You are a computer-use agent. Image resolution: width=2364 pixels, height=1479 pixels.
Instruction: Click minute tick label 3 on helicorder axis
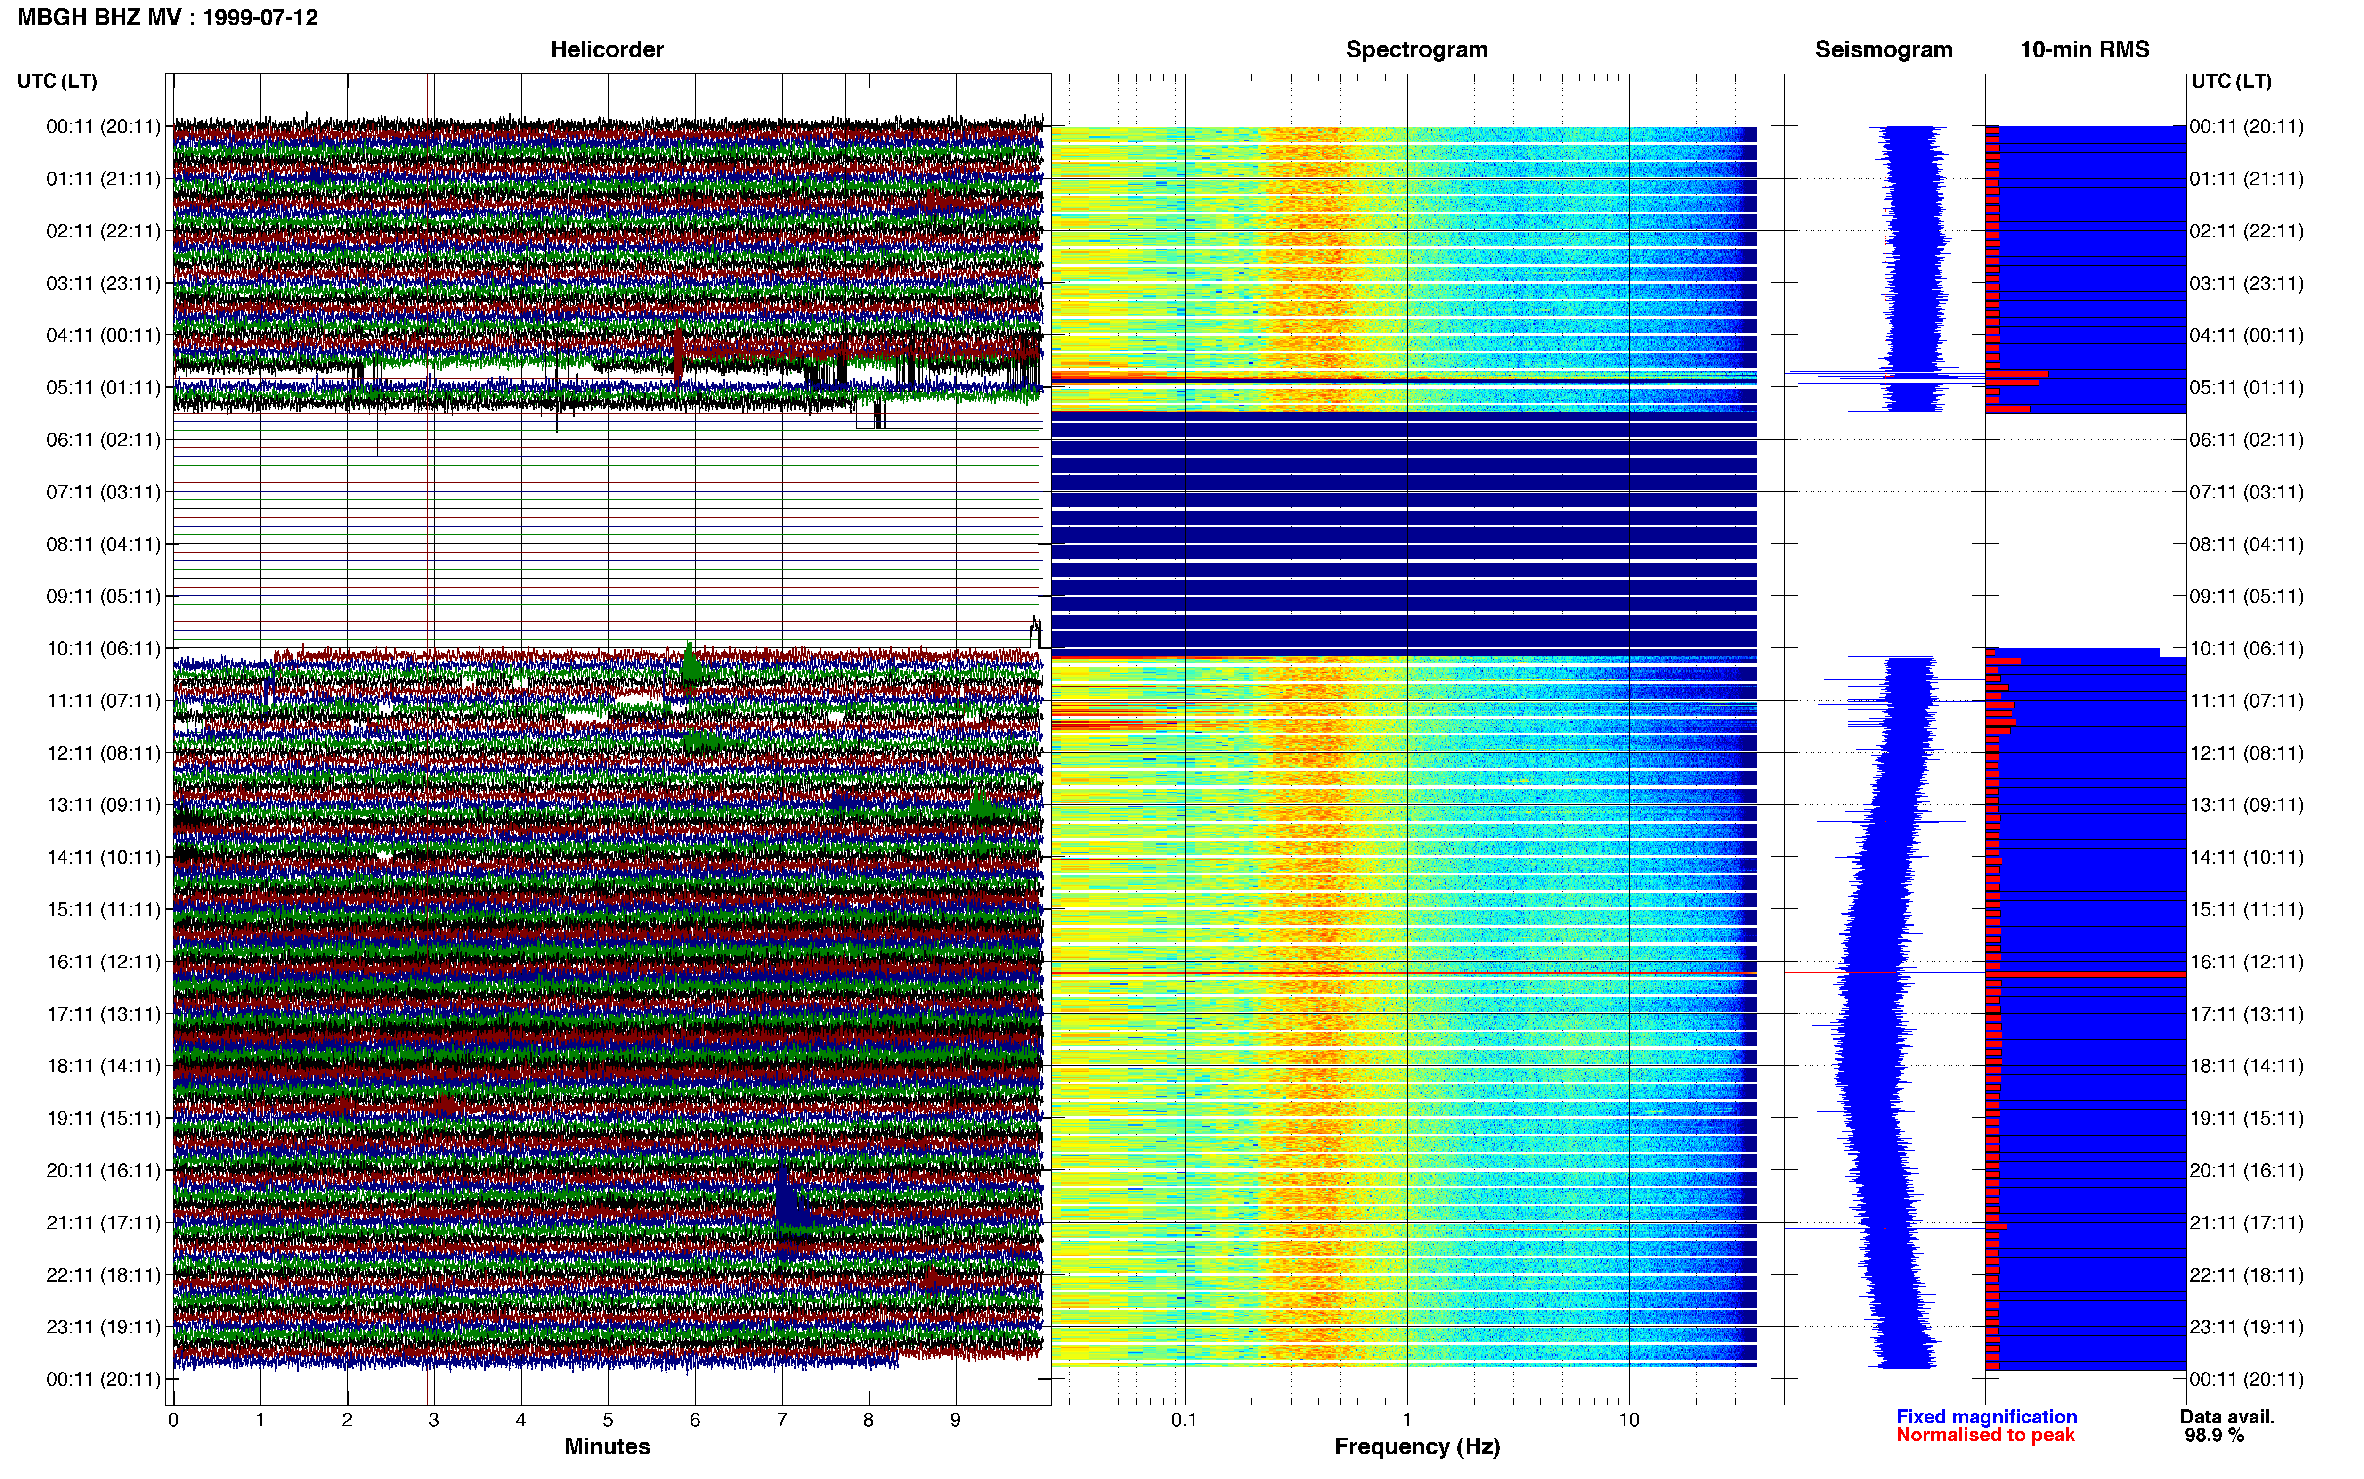pyautogui.click(x=434, y=1419)
